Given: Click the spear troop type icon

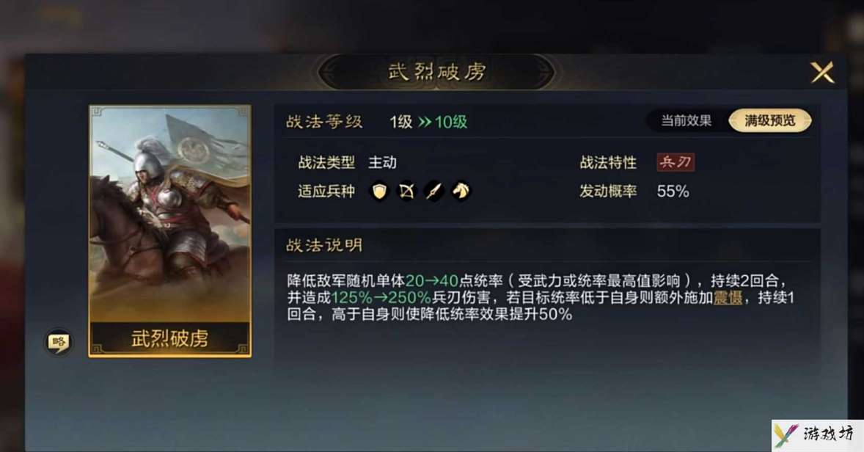Looking at the screenshot, I should click(433, 192).
